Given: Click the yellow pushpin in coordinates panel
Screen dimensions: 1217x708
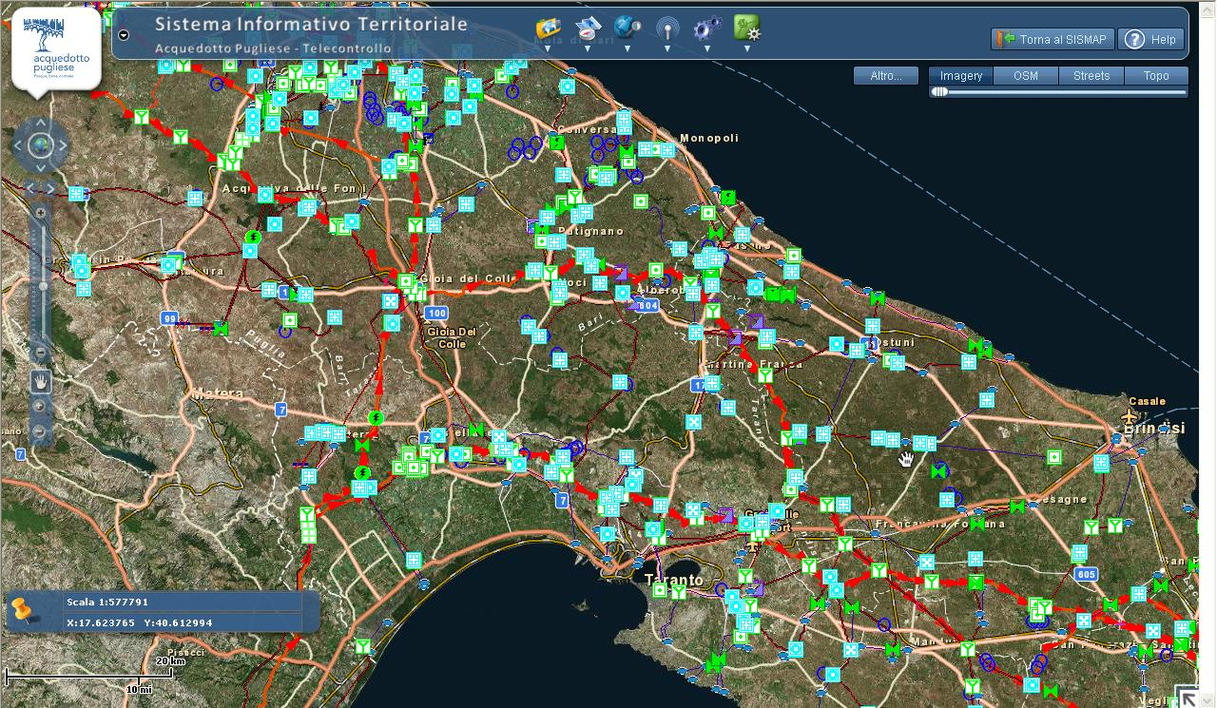Looking at the screenshot, I should pyautogui.click(x=23, y=611).
